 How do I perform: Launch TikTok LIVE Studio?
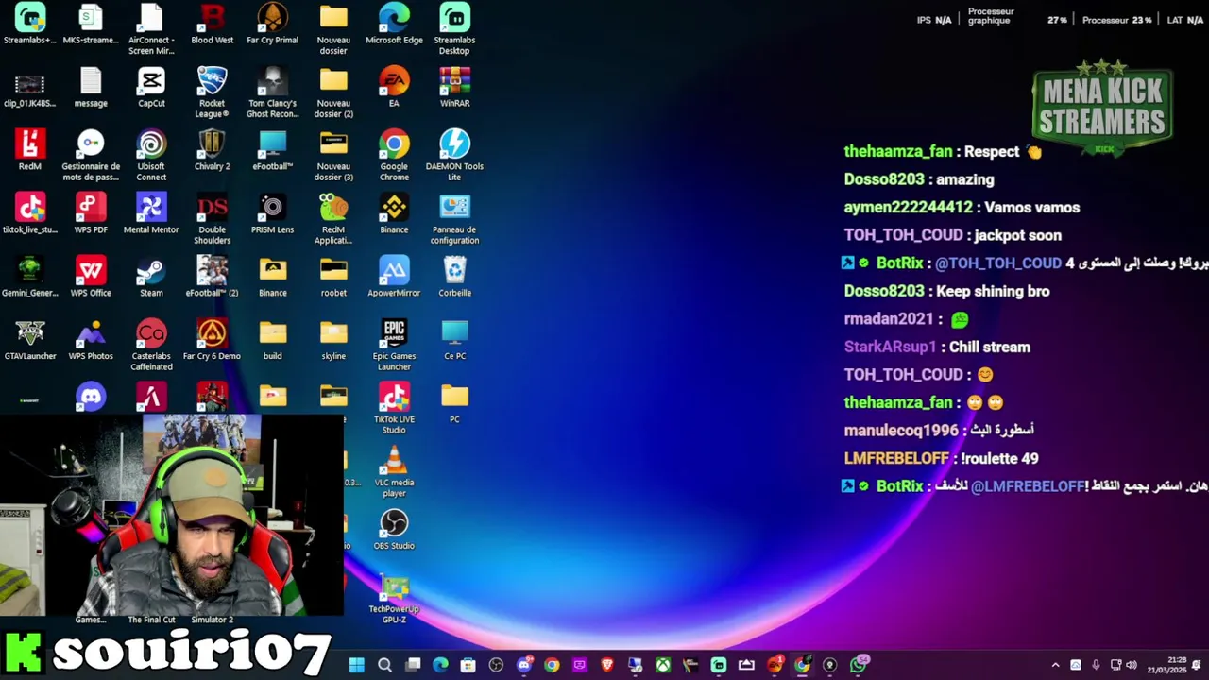(x=394, y=409)
